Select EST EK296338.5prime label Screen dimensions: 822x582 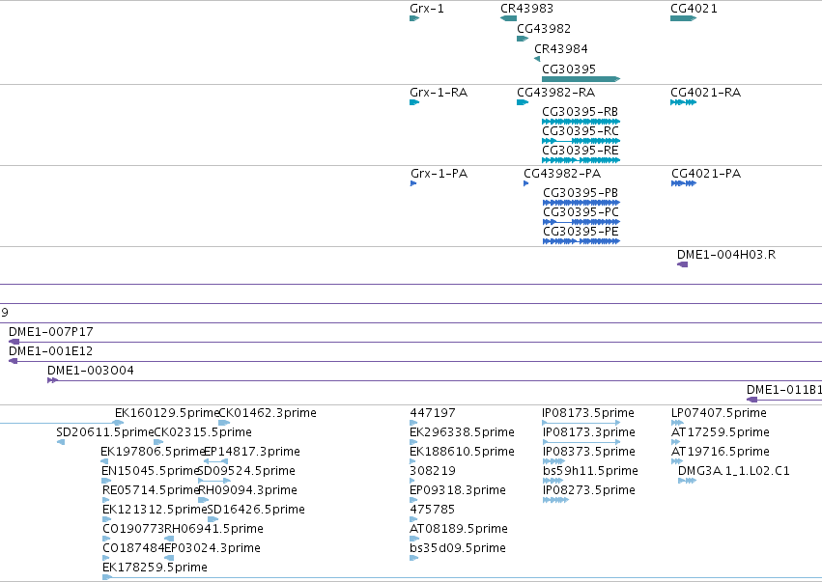(462, 432)
